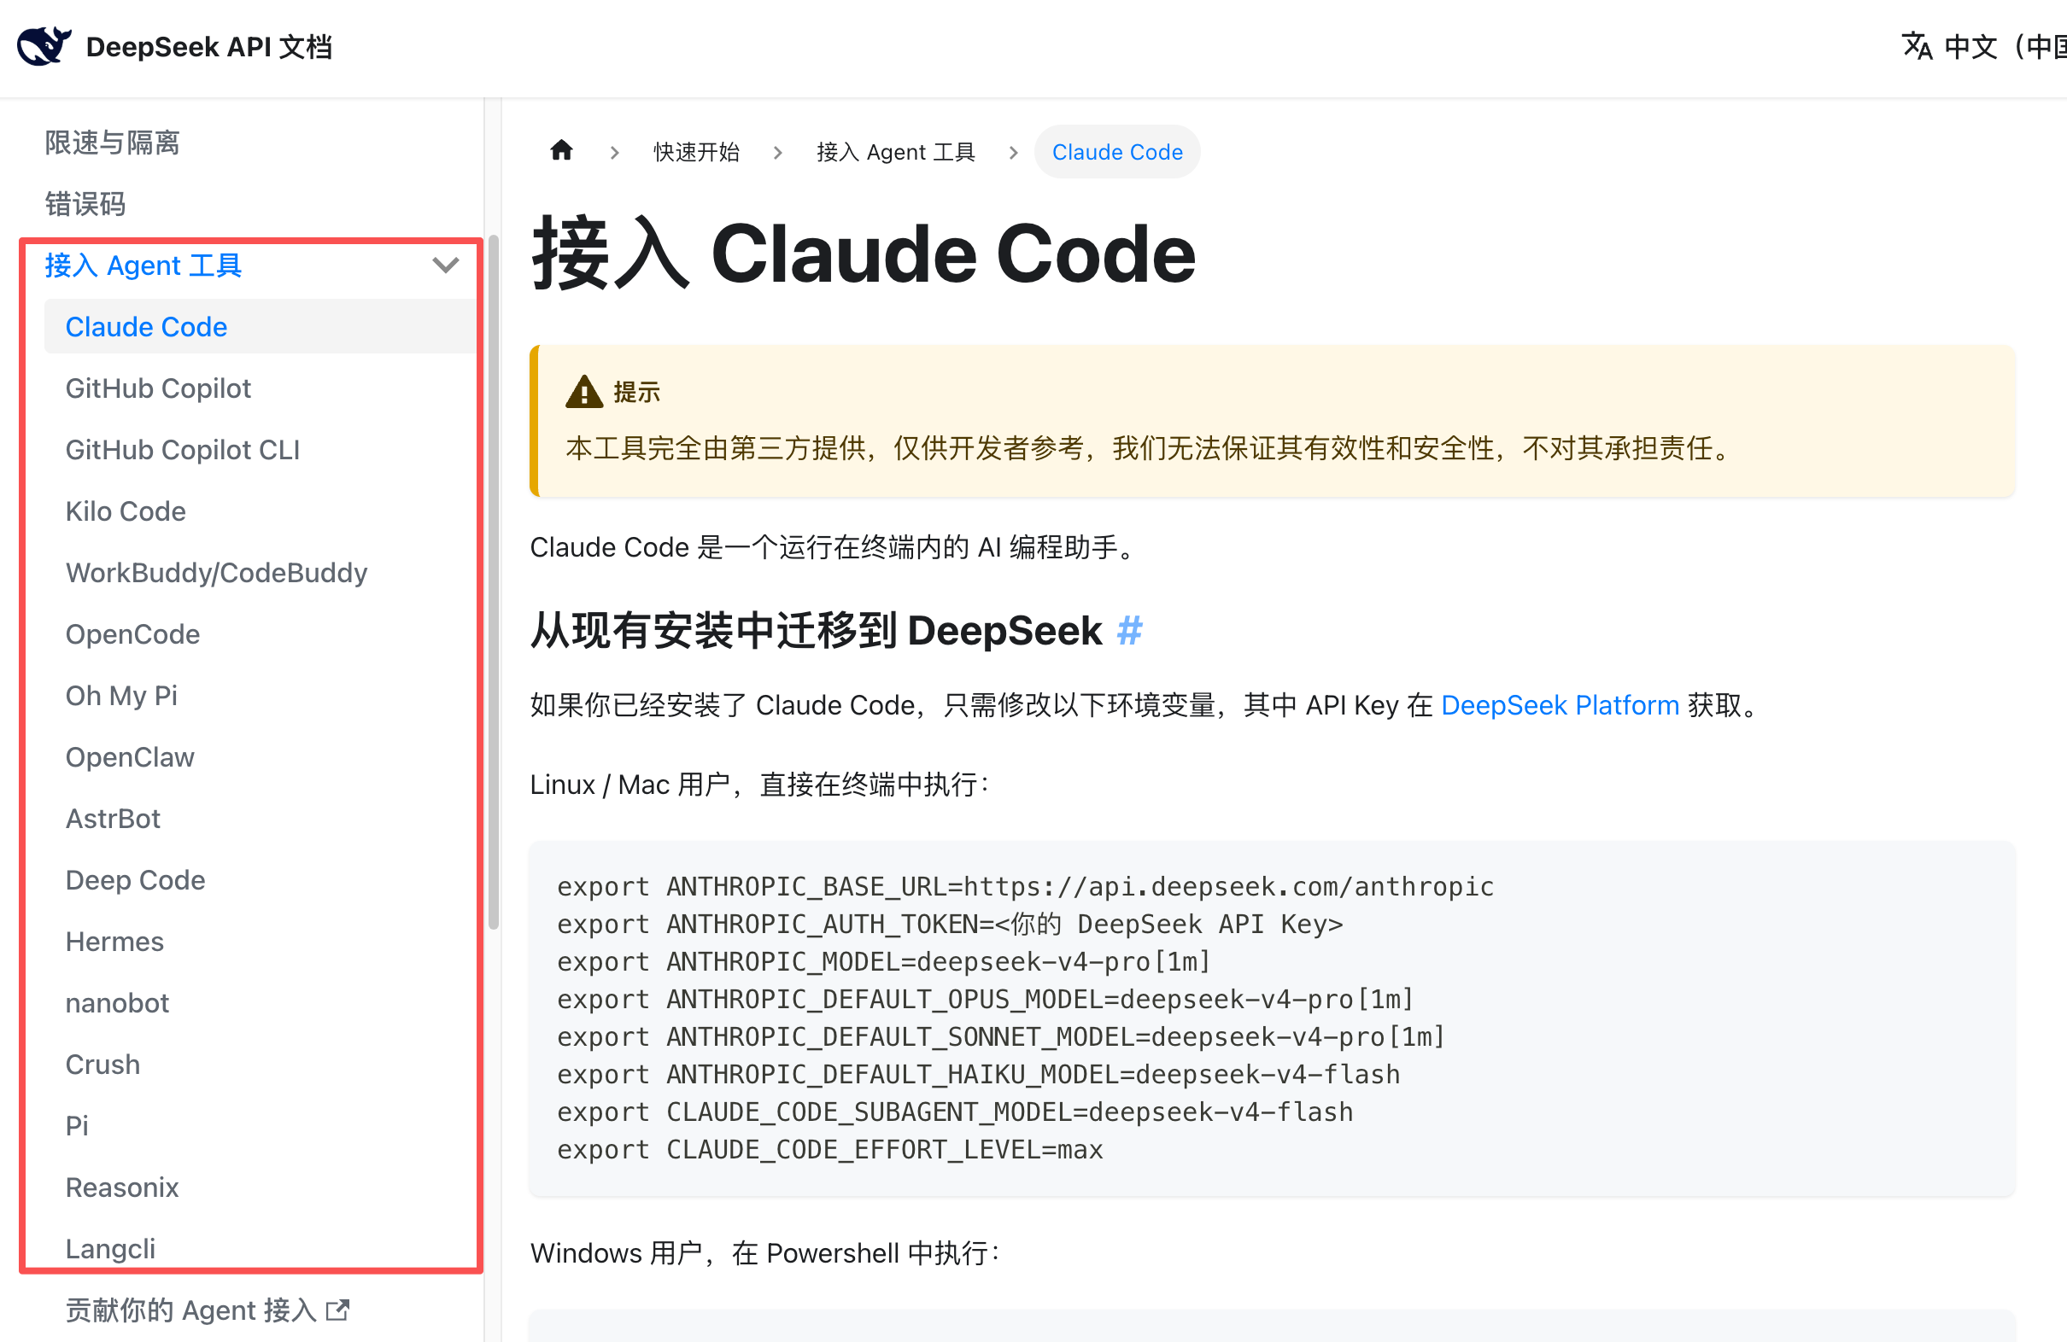Follow the DeepSeek Platform link
The width and height of the screenshot is (2067, 1342).
coord(1560,705)
